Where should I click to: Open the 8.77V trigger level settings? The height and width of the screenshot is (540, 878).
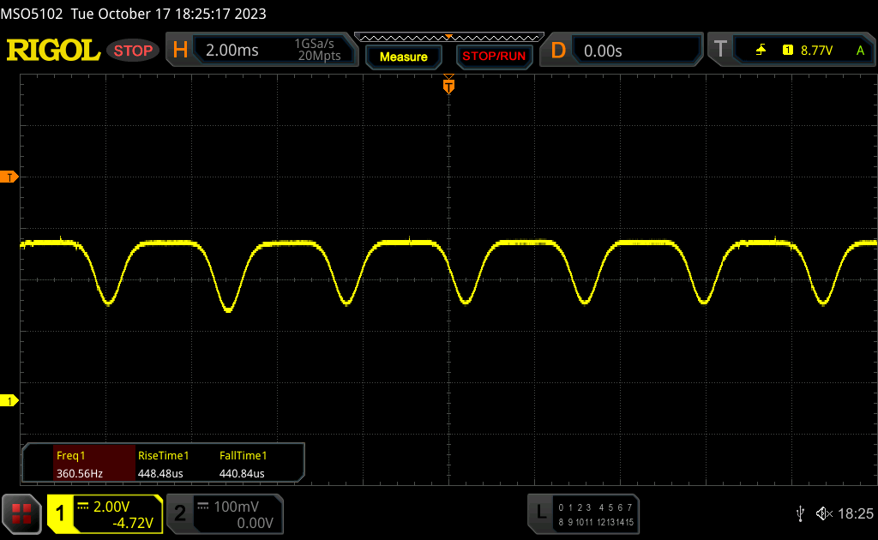pyautogui.click(x=815, y=51)
